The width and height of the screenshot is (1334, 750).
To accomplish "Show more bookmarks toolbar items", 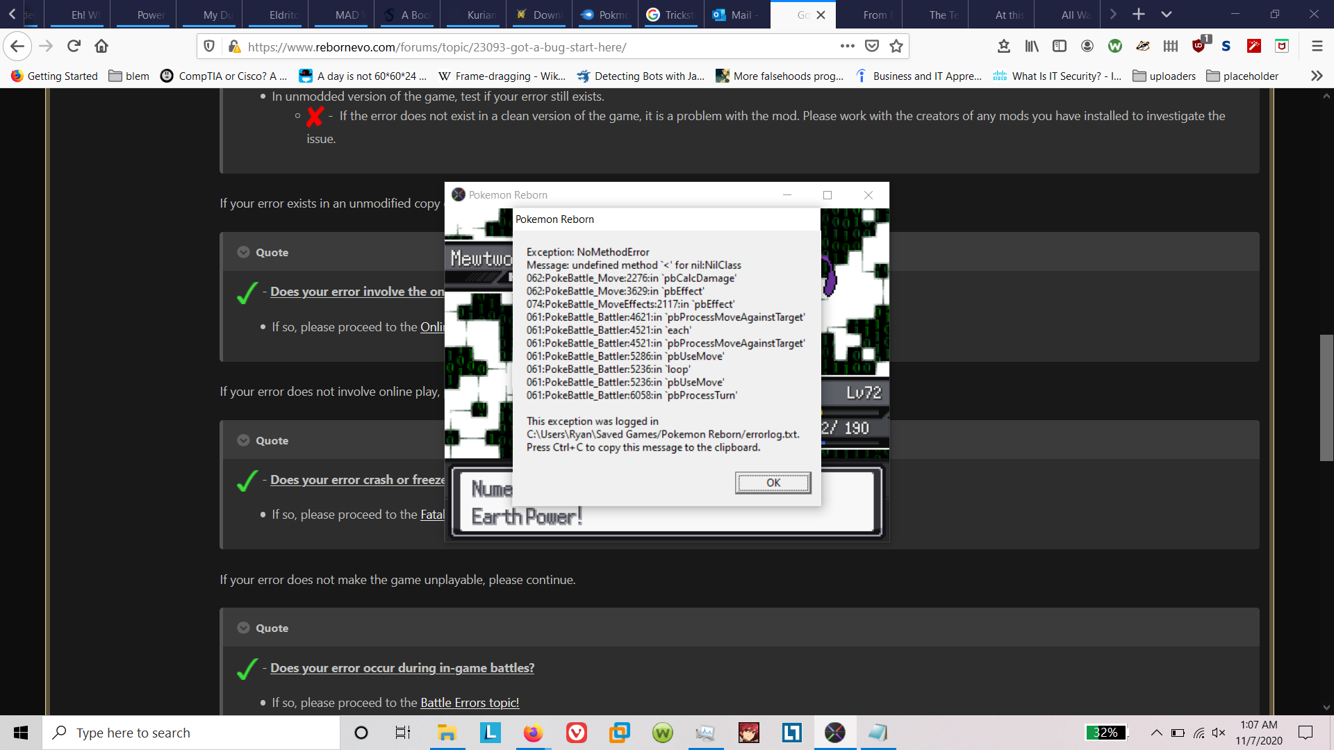I will (1316, 76).
